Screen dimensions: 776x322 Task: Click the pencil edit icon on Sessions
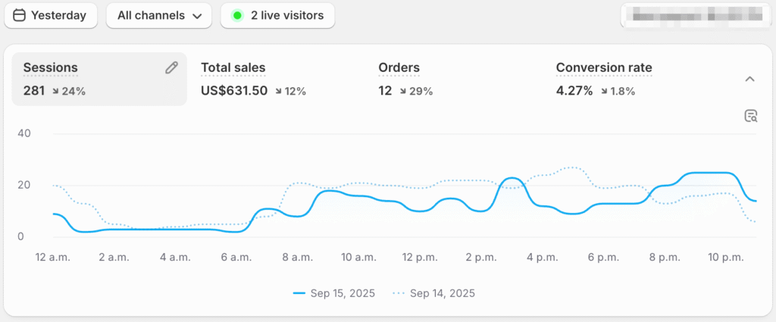pos(171,68)
